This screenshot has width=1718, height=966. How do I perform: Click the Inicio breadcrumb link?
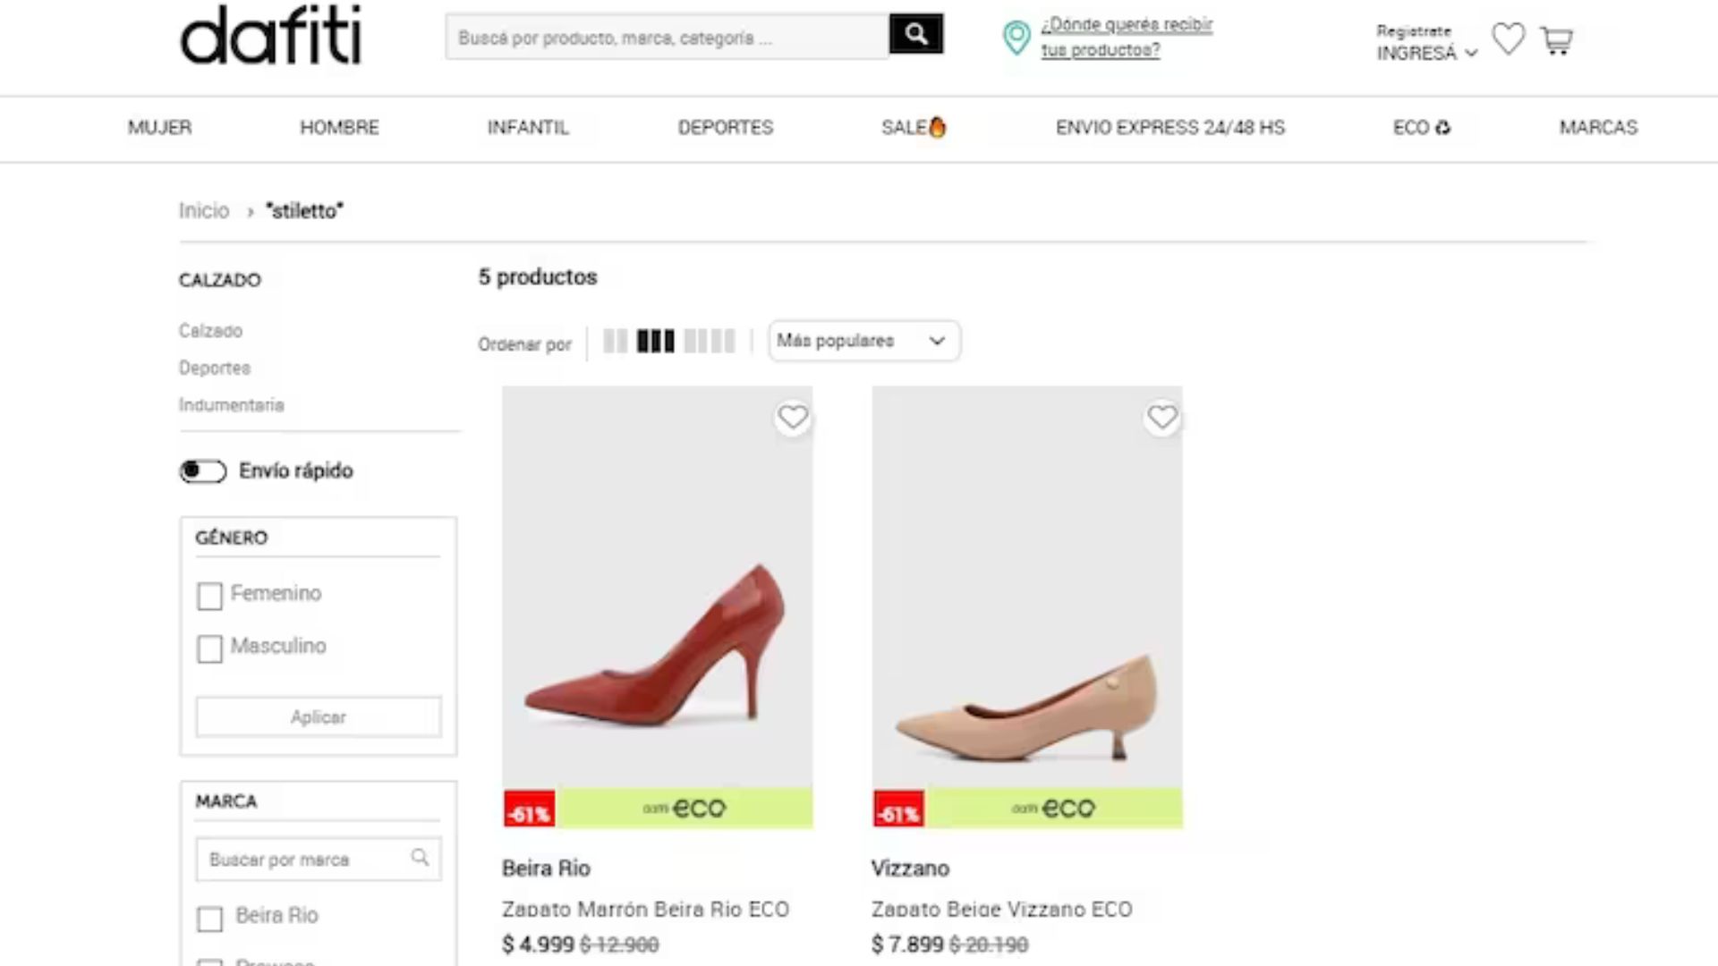203,211
